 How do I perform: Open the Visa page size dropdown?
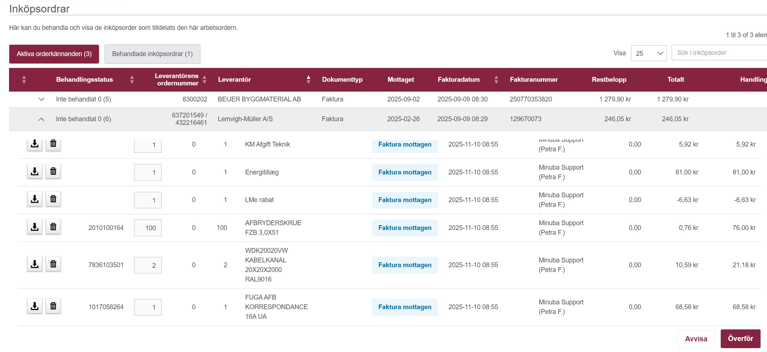point(648,53)
